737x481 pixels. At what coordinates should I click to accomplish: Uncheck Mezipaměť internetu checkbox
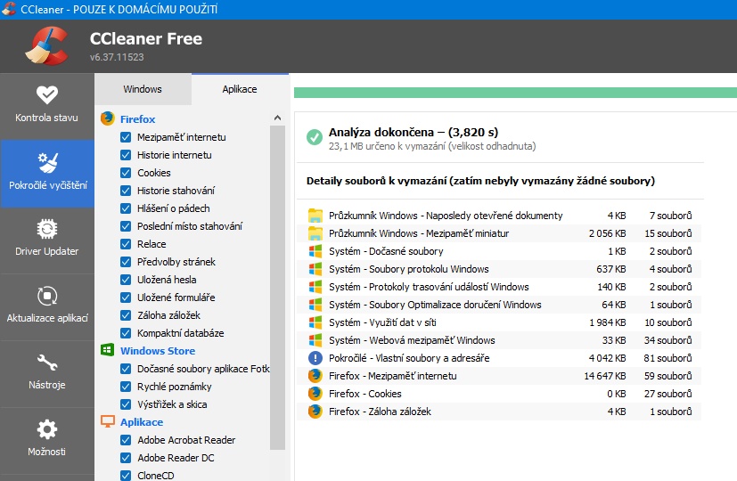click(x=126, y=137)
